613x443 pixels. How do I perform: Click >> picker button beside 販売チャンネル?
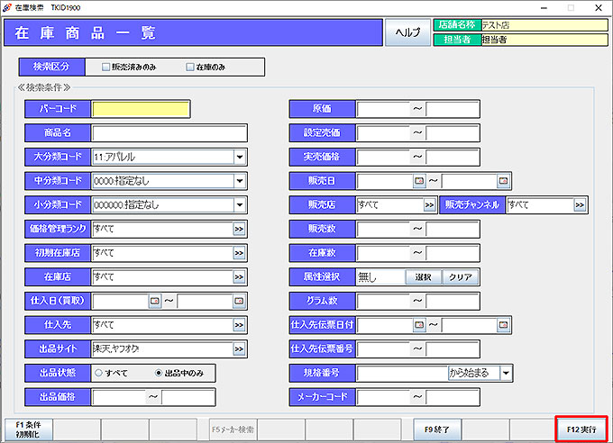(x=580, y=205)
